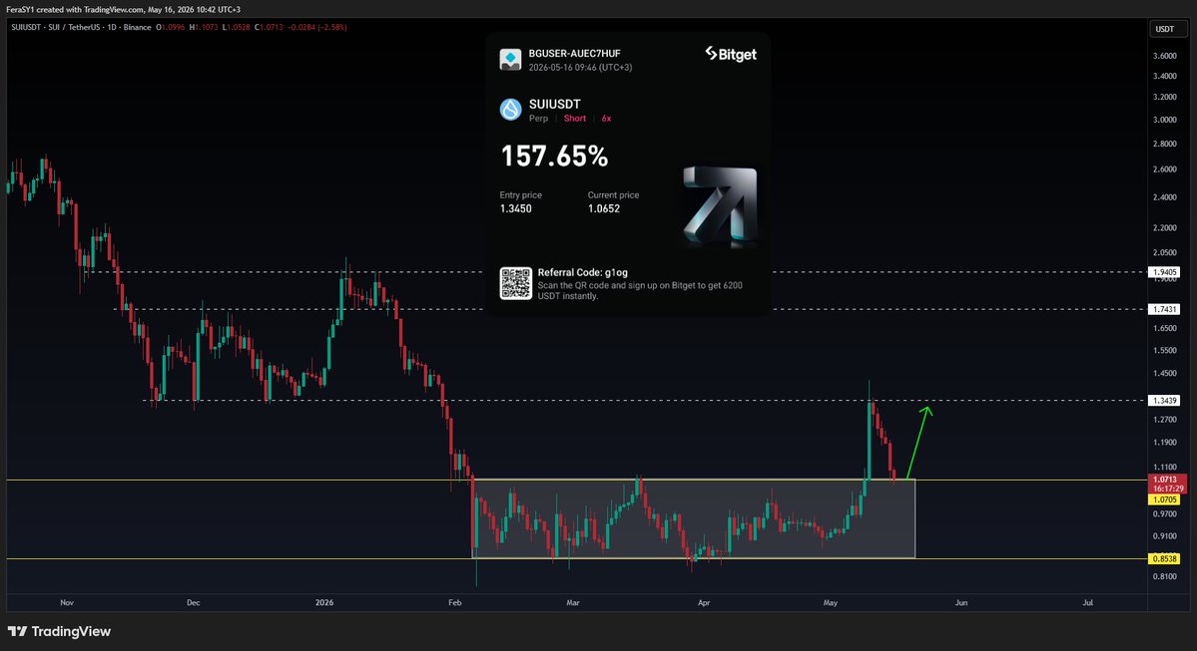Click the 1.1900 price axis tick
Viewport: 1197px width, 651px height.
point(1164,442)
